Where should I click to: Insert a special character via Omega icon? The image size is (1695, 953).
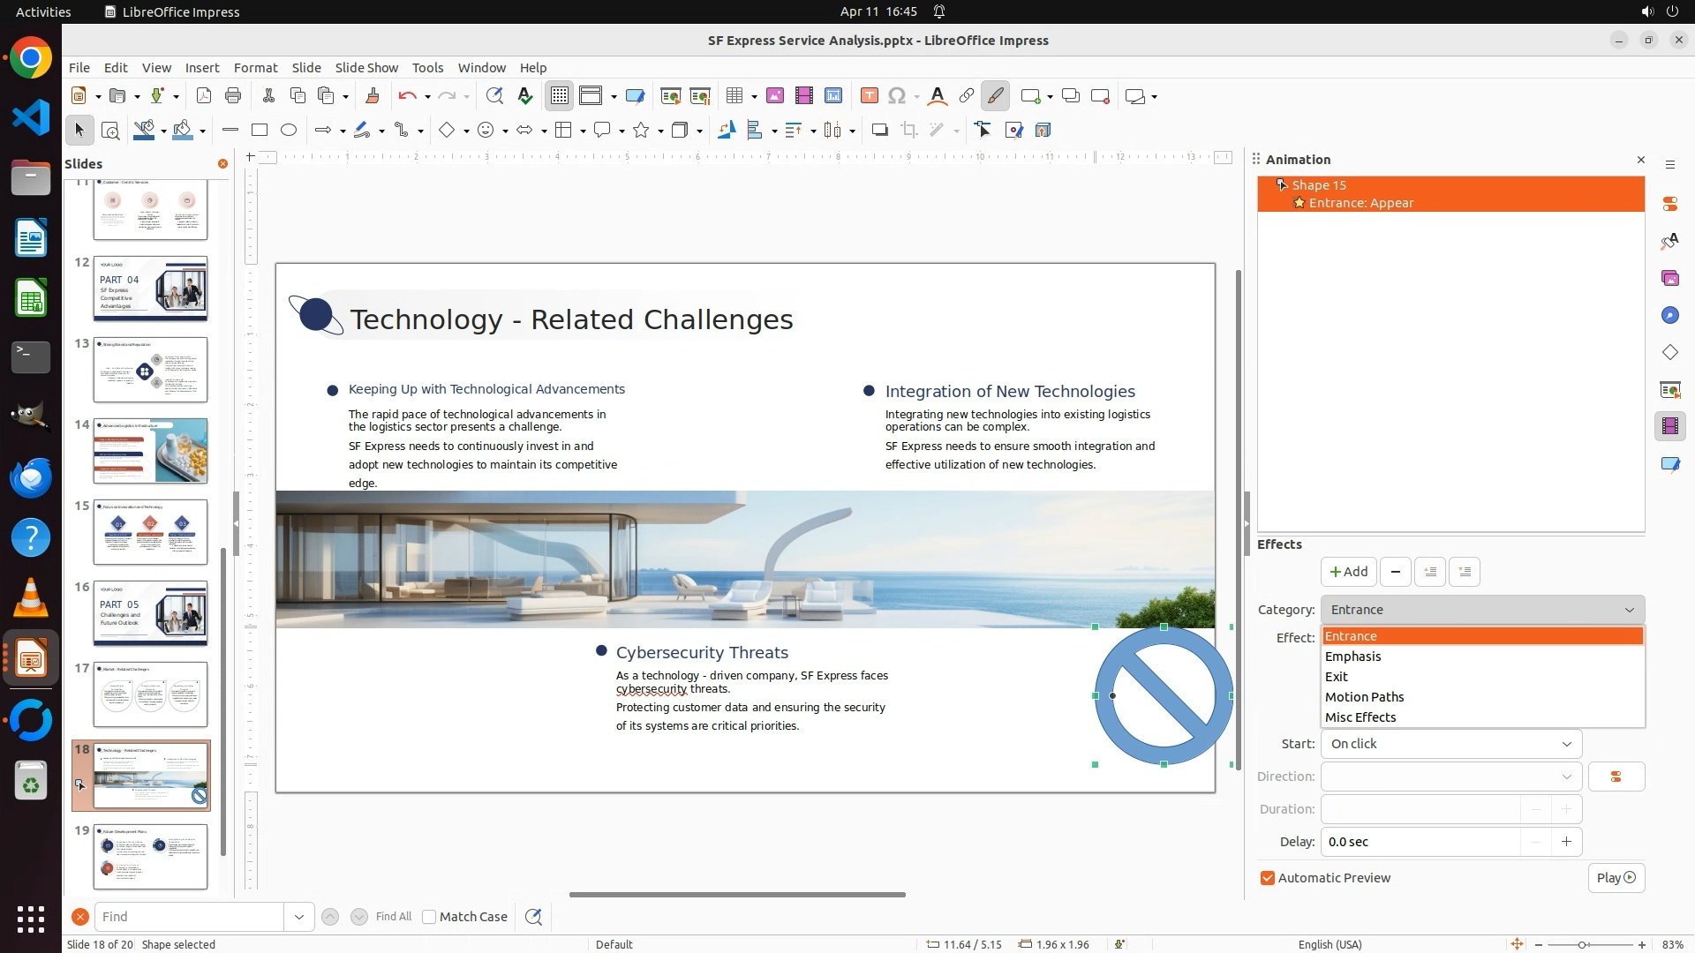pos(897,96)
